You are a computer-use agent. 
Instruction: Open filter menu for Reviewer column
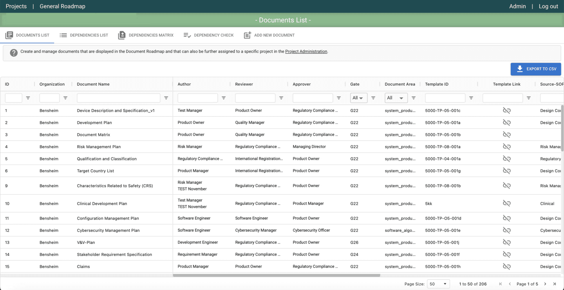click(x=281, y=98)
